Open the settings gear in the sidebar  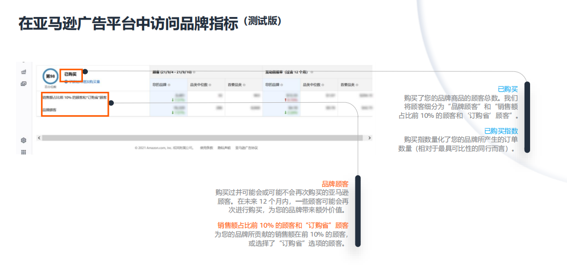[23, 140]
